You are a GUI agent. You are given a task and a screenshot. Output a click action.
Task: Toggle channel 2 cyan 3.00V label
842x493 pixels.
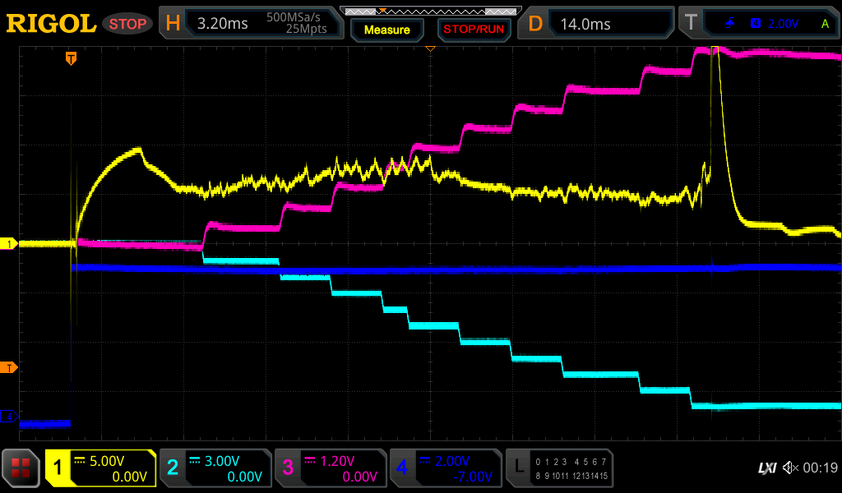215,468
